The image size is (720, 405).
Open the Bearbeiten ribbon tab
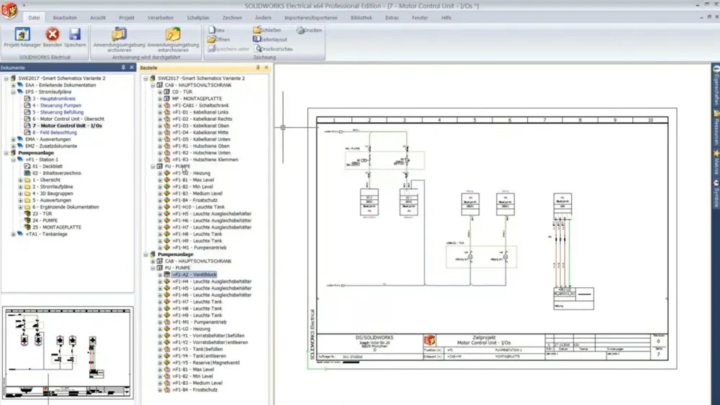[65, 18]
